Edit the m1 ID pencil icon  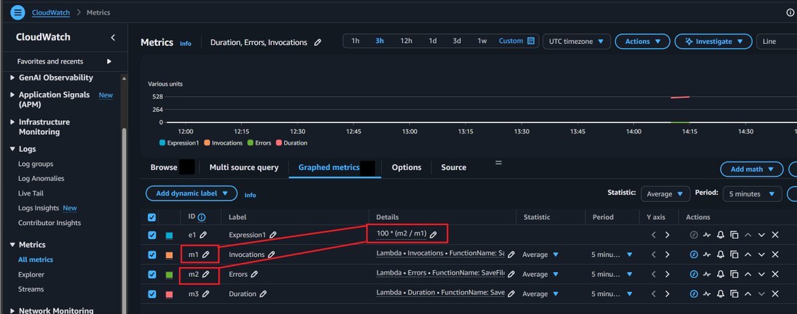click(205, 254)
